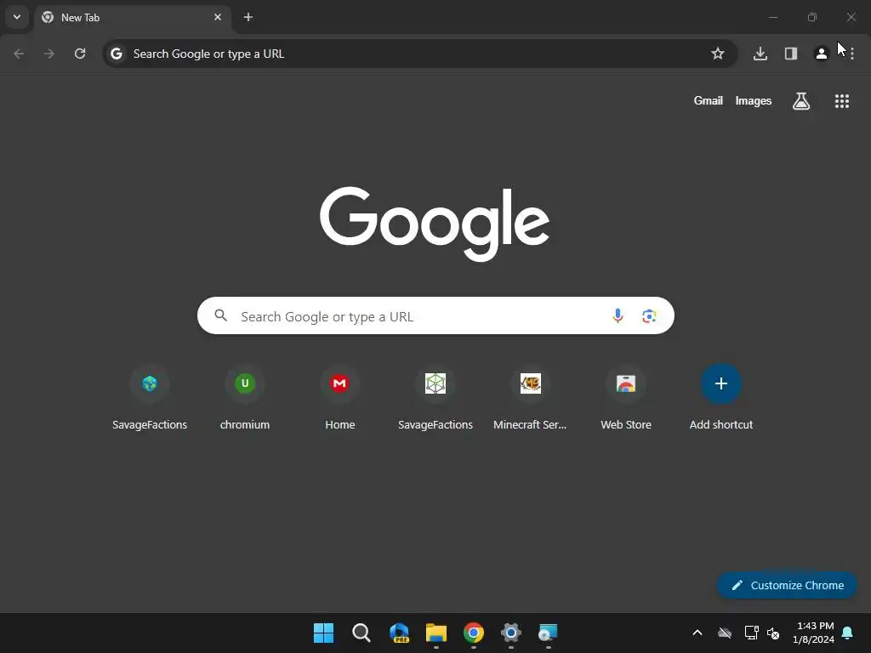871x653 pixels.
Task: Reload the current page
Action: pyautogui.click(x=80, y=54)
